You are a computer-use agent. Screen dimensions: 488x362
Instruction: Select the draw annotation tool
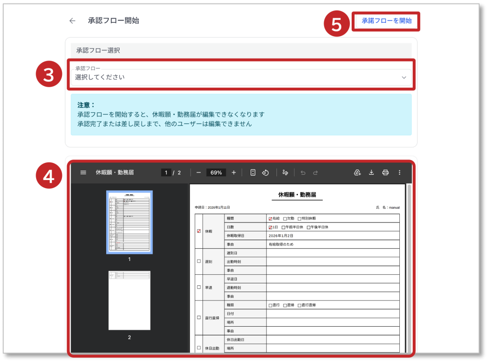point(285,172)
